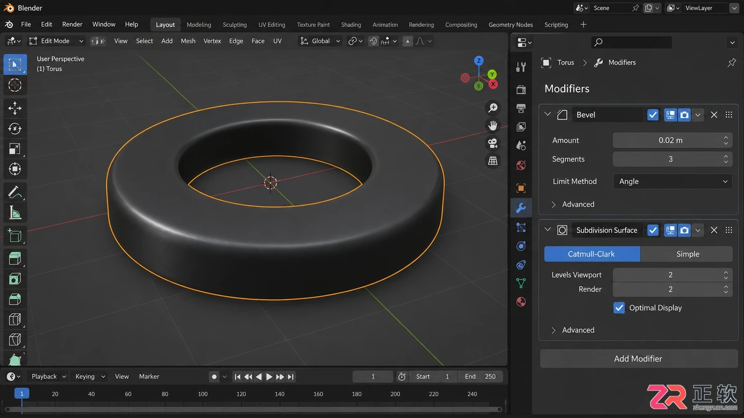Select the Inset Faces tool
The image size is (744, 418).
tap(15, 279)
